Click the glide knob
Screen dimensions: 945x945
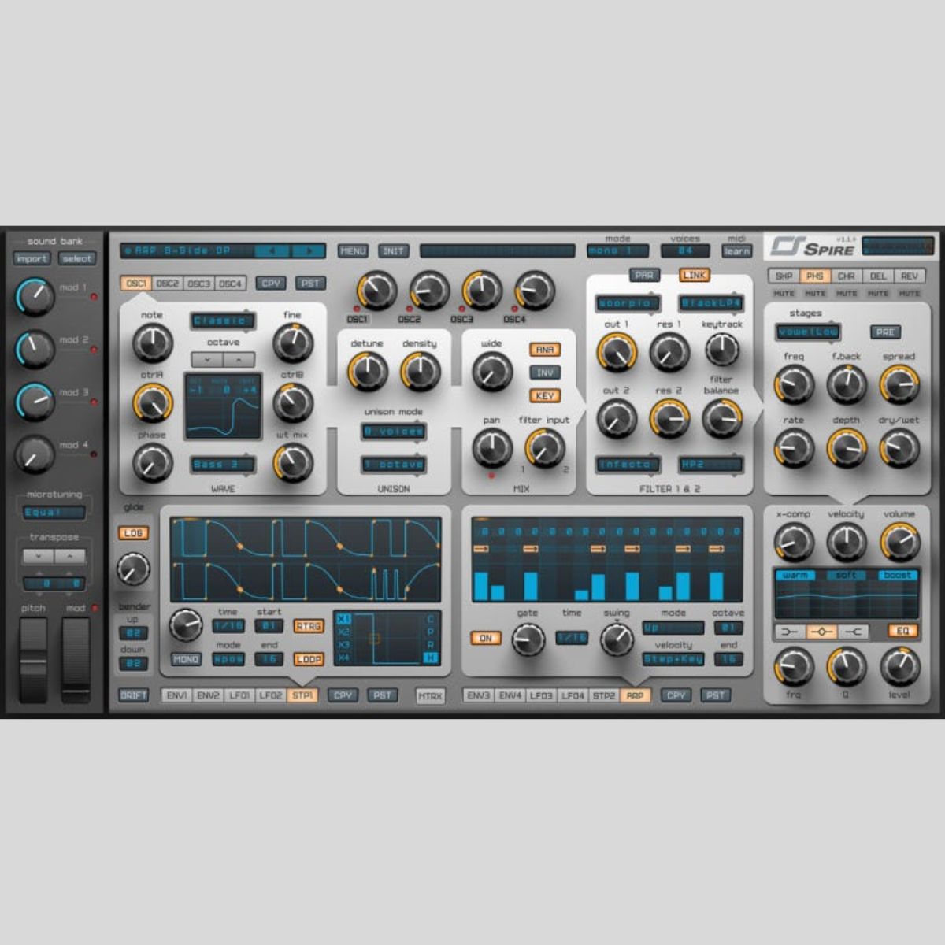click(133, 569)
